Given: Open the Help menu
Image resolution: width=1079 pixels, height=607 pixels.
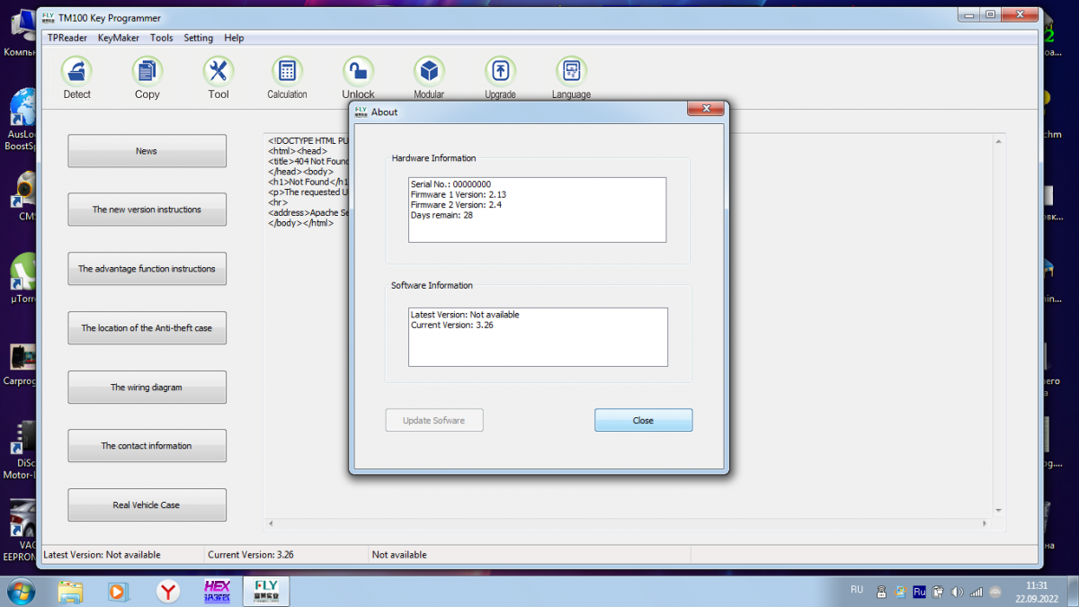Looking at the screenshot, I should click(x=234, y=38).
